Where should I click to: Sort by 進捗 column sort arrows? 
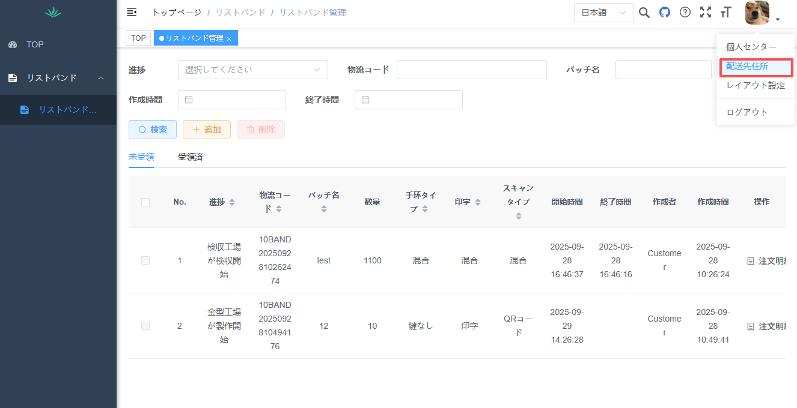232,202
